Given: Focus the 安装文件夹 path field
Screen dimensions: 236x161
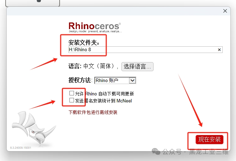Looking at the screenshot, I should (146, 49).
